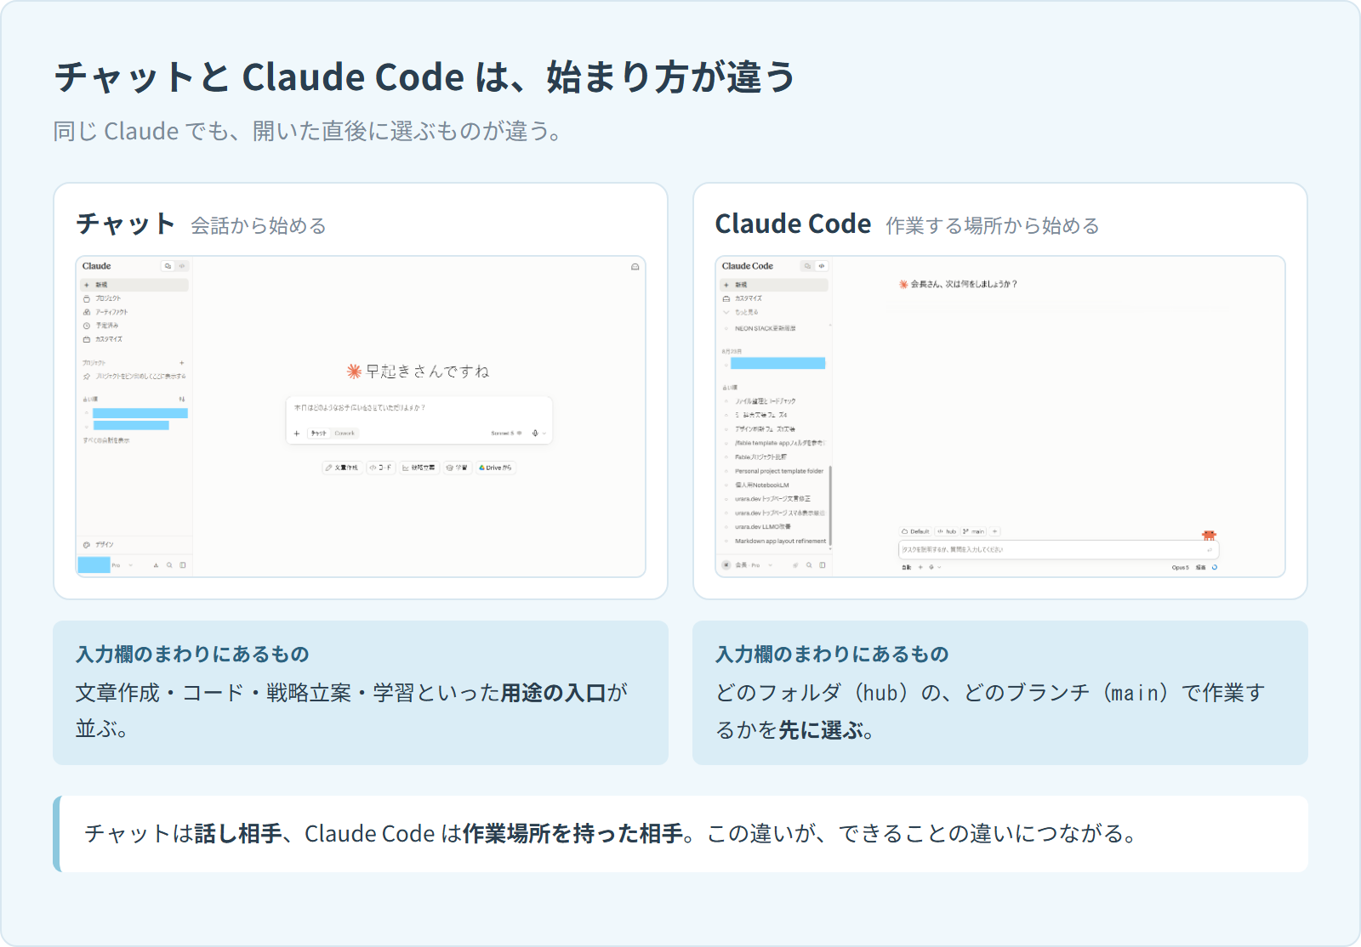Open the Sonnet model selector
Viewport: 1361px width, 947px height.
(506, 434)
